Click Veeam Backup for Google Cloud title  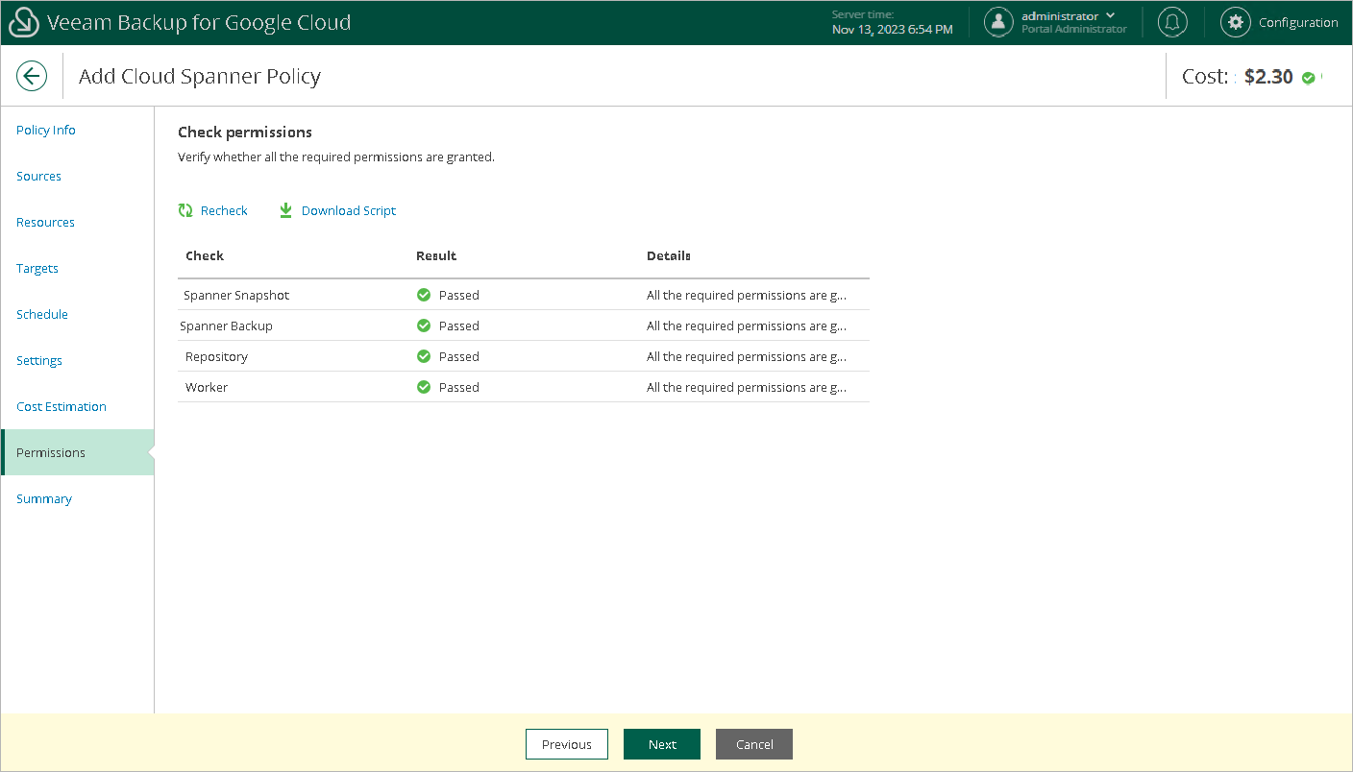click(x=199, y=22)
